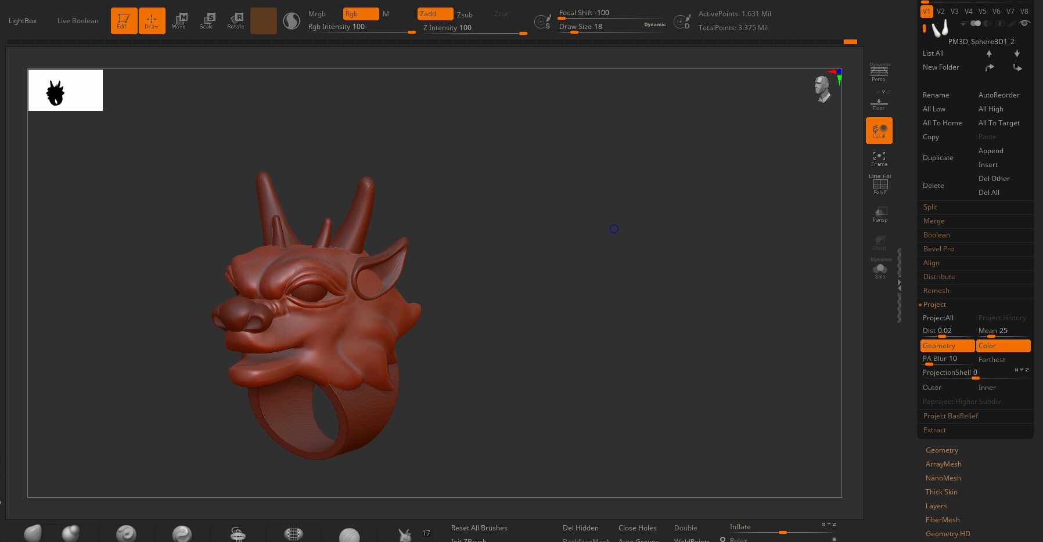Toggle Solo mode icon
The width and height of the screenshot is (1043, 542).
[880, 270]
